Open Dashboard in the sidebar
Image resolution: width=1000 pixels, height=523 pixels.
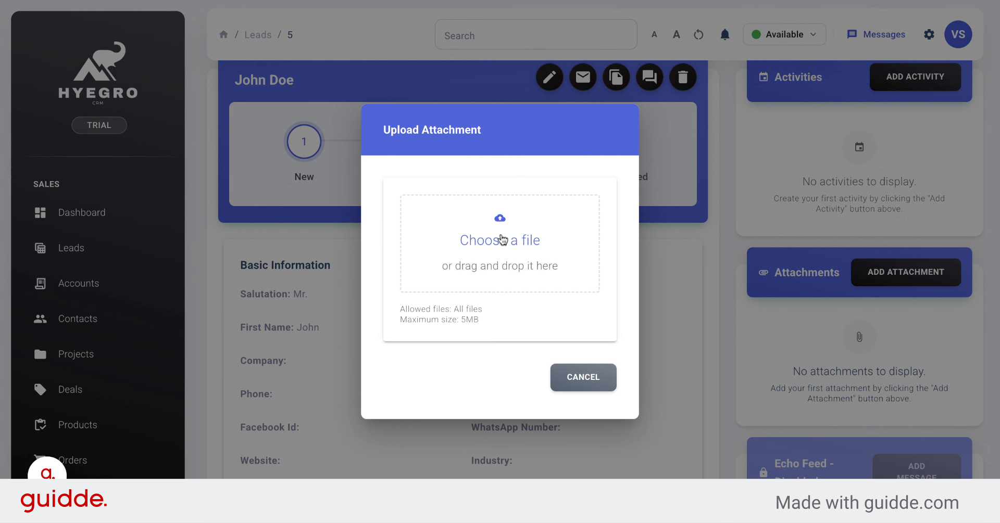[x=82, y=212]
